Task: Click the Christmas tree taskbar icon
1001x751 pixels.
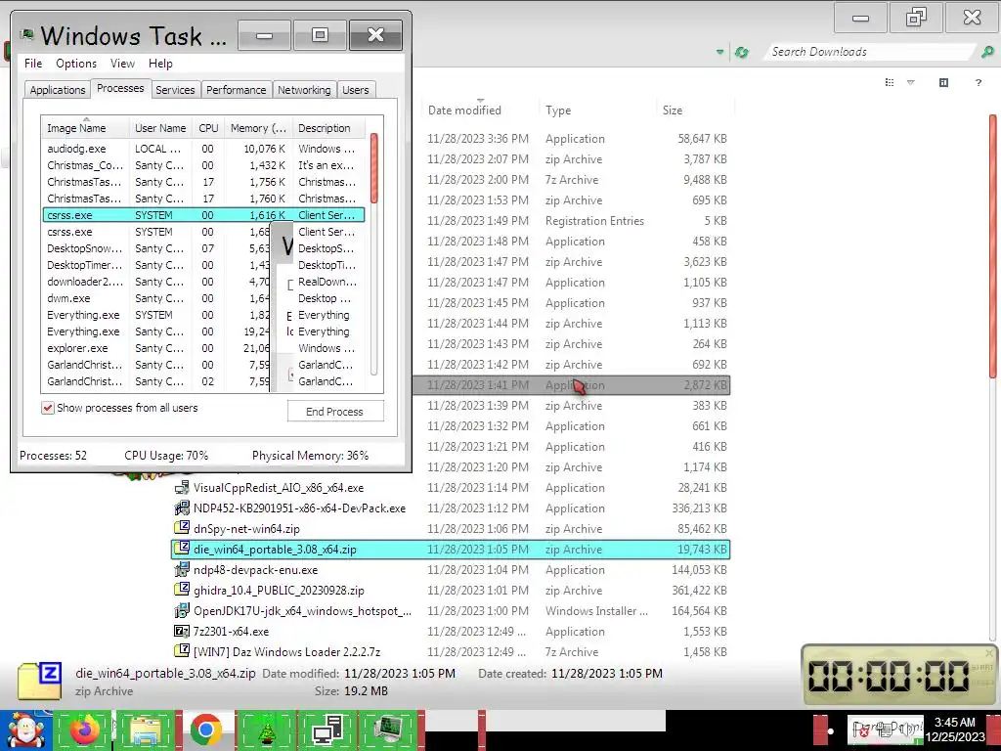Action: [x=266, y=730]
